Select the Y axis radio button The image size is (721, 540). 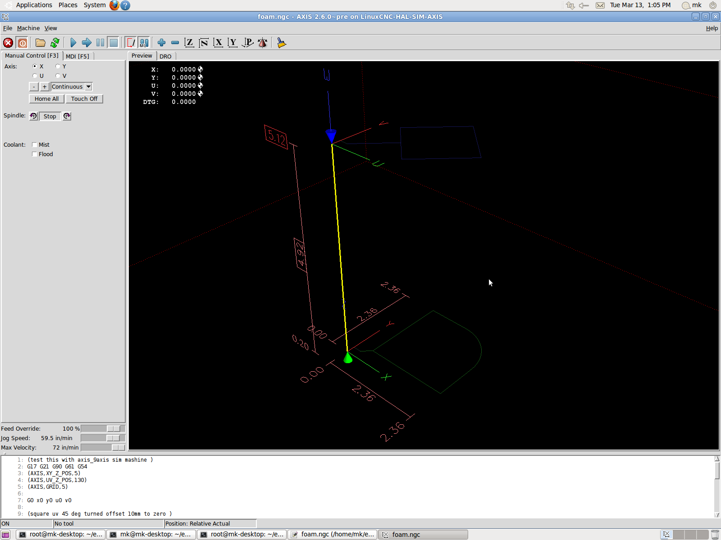58,67
